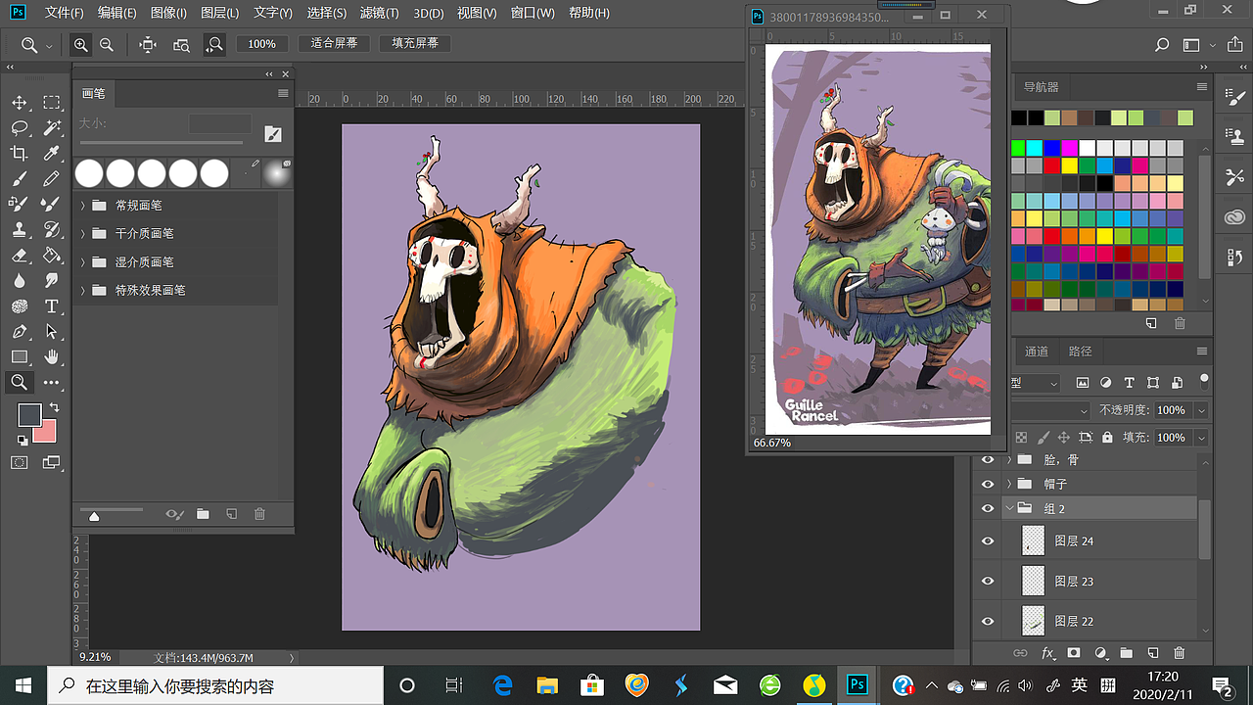Expand the 常规画笔 brush folder
Viewport: 1253px width, 705px height.
[82, 206]
